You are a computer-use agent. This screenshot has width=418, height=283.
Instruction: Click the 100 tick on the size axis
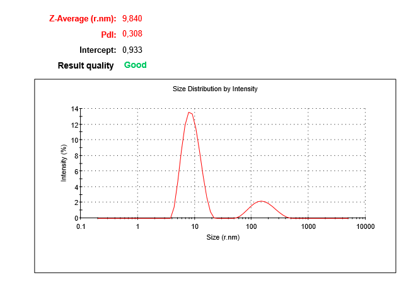[x=252, y=226]
